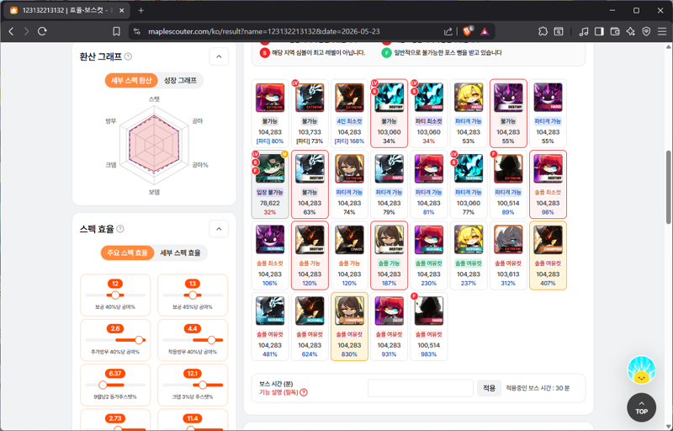Click the sun character floating icon
This screenshot has height=431, width=673.
[641, 370]
